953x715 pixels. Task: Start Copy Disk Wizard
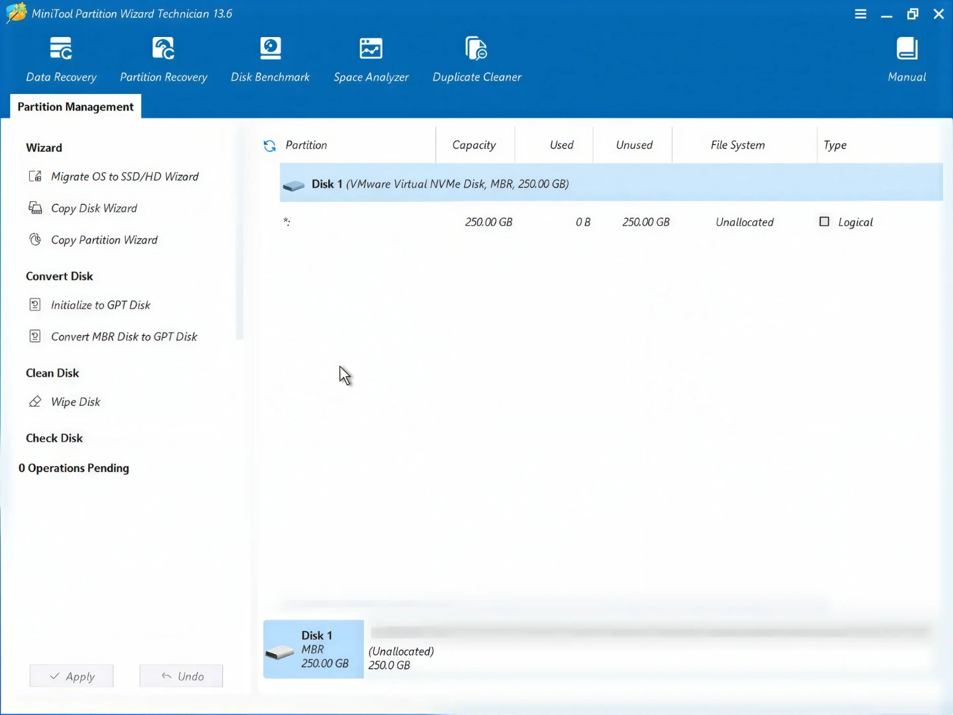(x=94, y=209)
